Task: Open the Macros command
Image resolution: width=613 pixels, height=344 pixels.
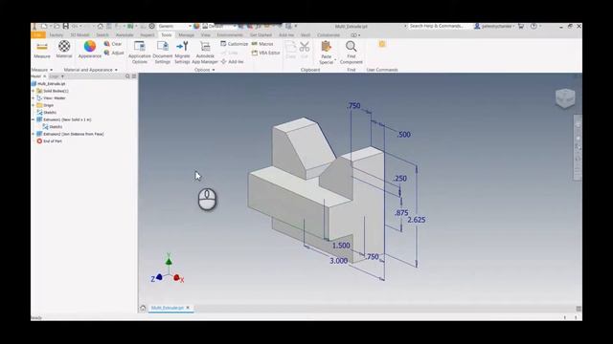Action: point(262,44)
